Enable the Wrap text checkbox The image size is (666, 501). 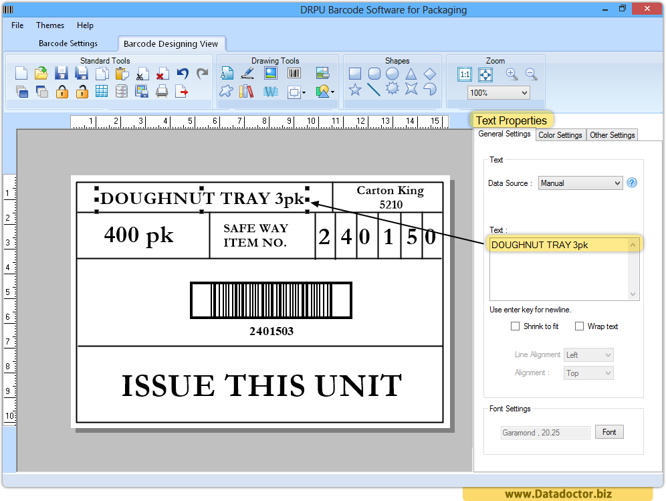[579, 326]
